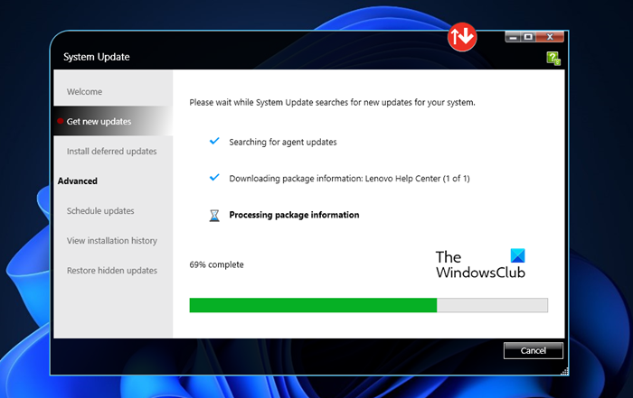The width and height of the screenshot is (633, 398).
Task: Click the '69% complete' status text
Action: tap(216, 264)
